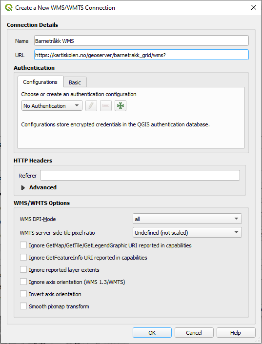Toggle Ignore reported layer extents
262x344 pixels.
pyautogui.click(x=23, y=269)
